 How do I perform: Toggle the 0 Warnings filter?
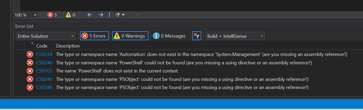130,36
